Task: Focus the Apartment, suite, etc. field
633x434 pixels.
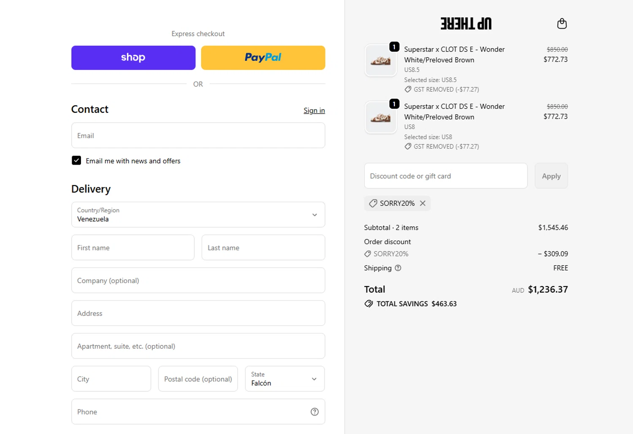Action: pyautogui.click(x=198, y=346)
